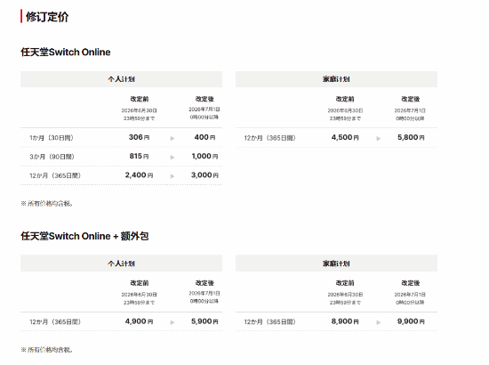Click 改定後 column header above 9,900円
489x365 pixels.
[x=411, y=283]
